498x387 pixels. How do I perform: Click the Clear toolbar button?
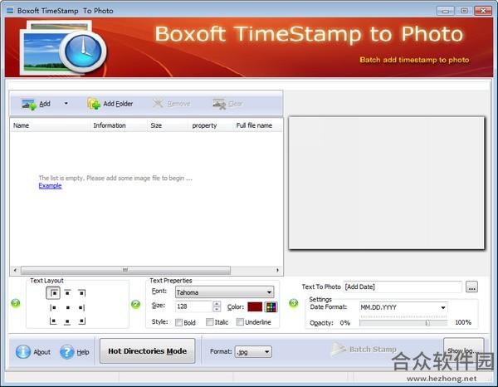click(227, 104)
